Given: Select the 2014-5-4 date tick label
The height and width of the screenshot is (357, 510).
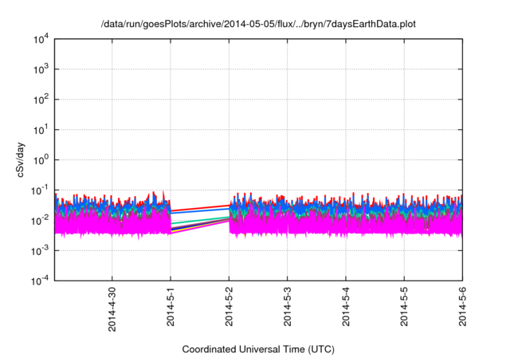Looking at the screenshot, I should pos(346,306).
